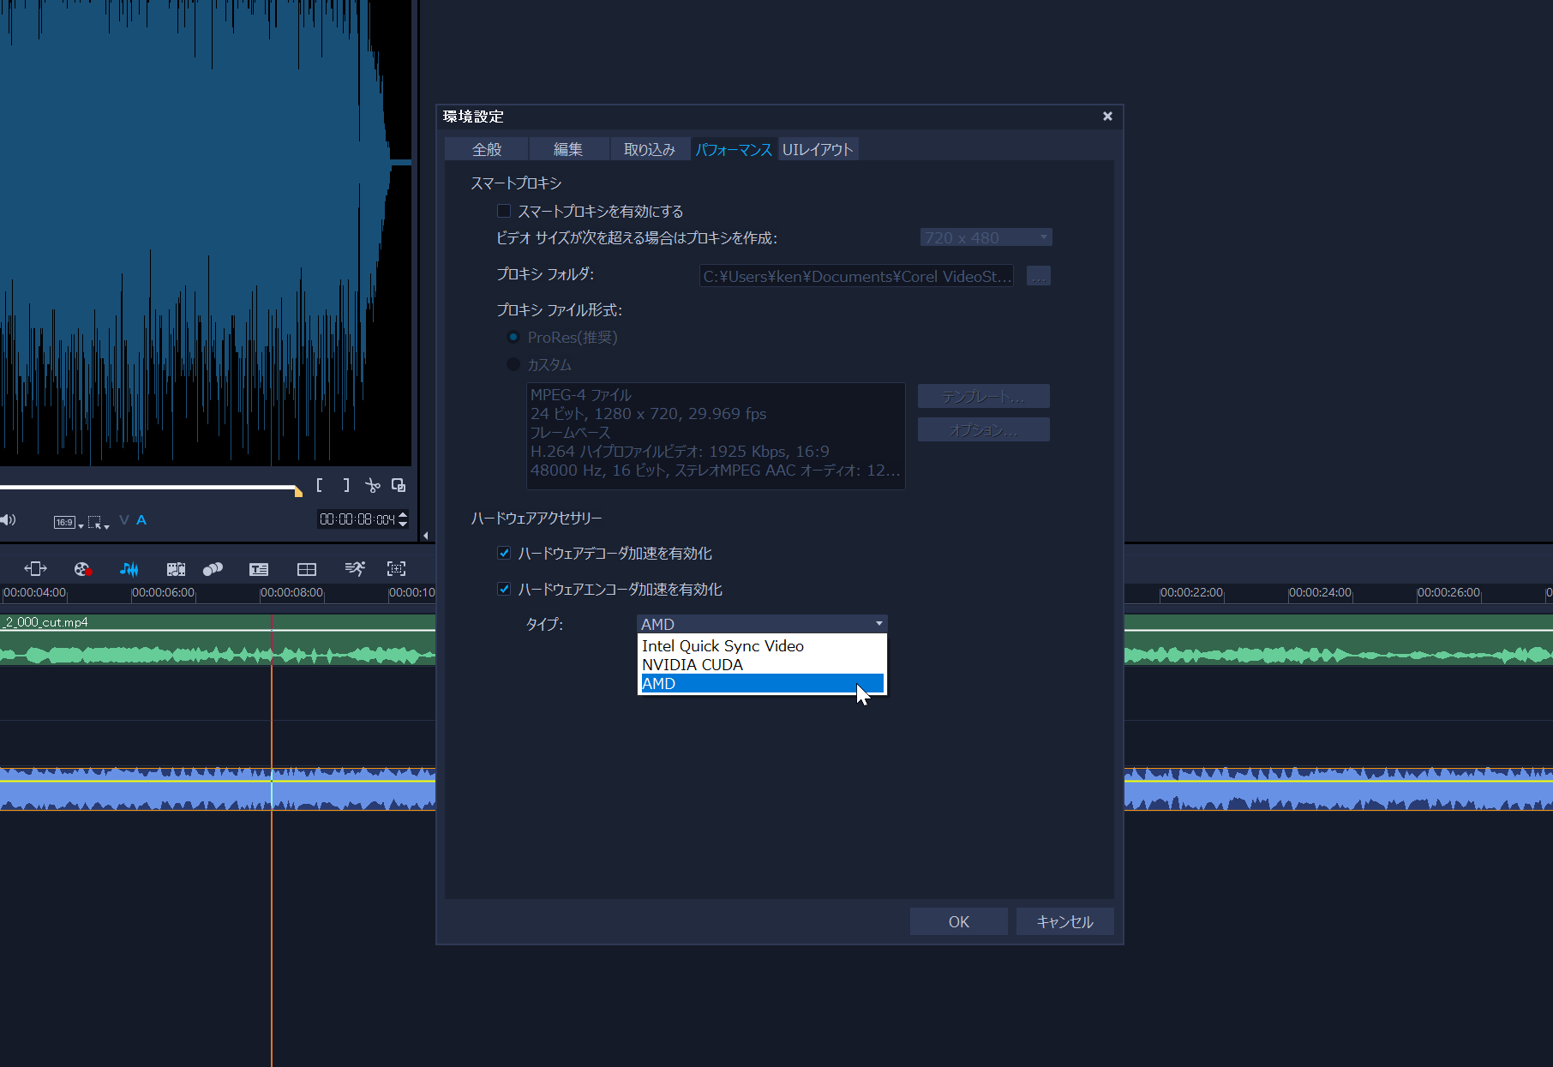Toggle the V video preview mode
1553x1067 pixels.
tap(124, 520)
